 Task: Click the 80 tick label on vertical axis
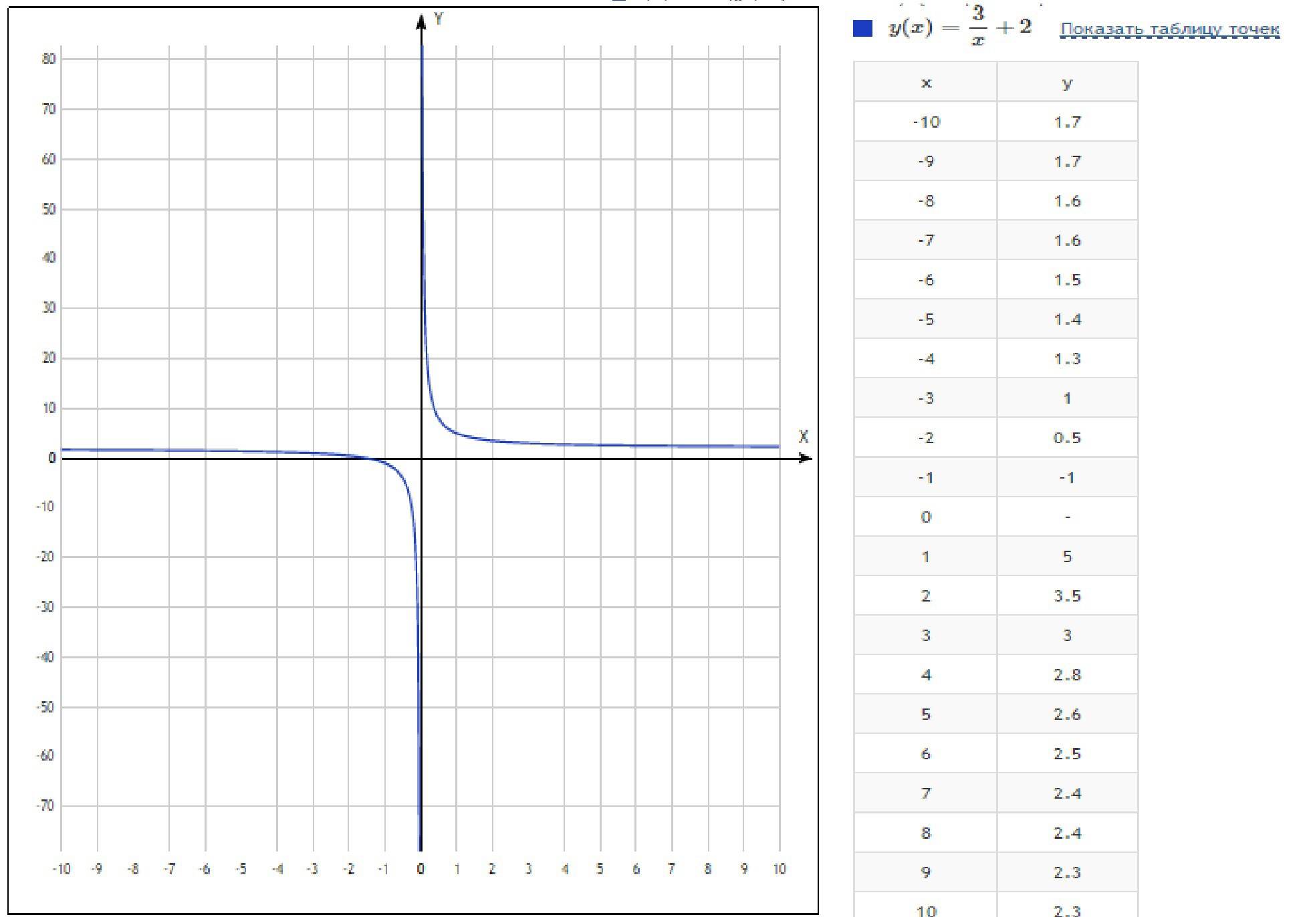click(48, 59)
